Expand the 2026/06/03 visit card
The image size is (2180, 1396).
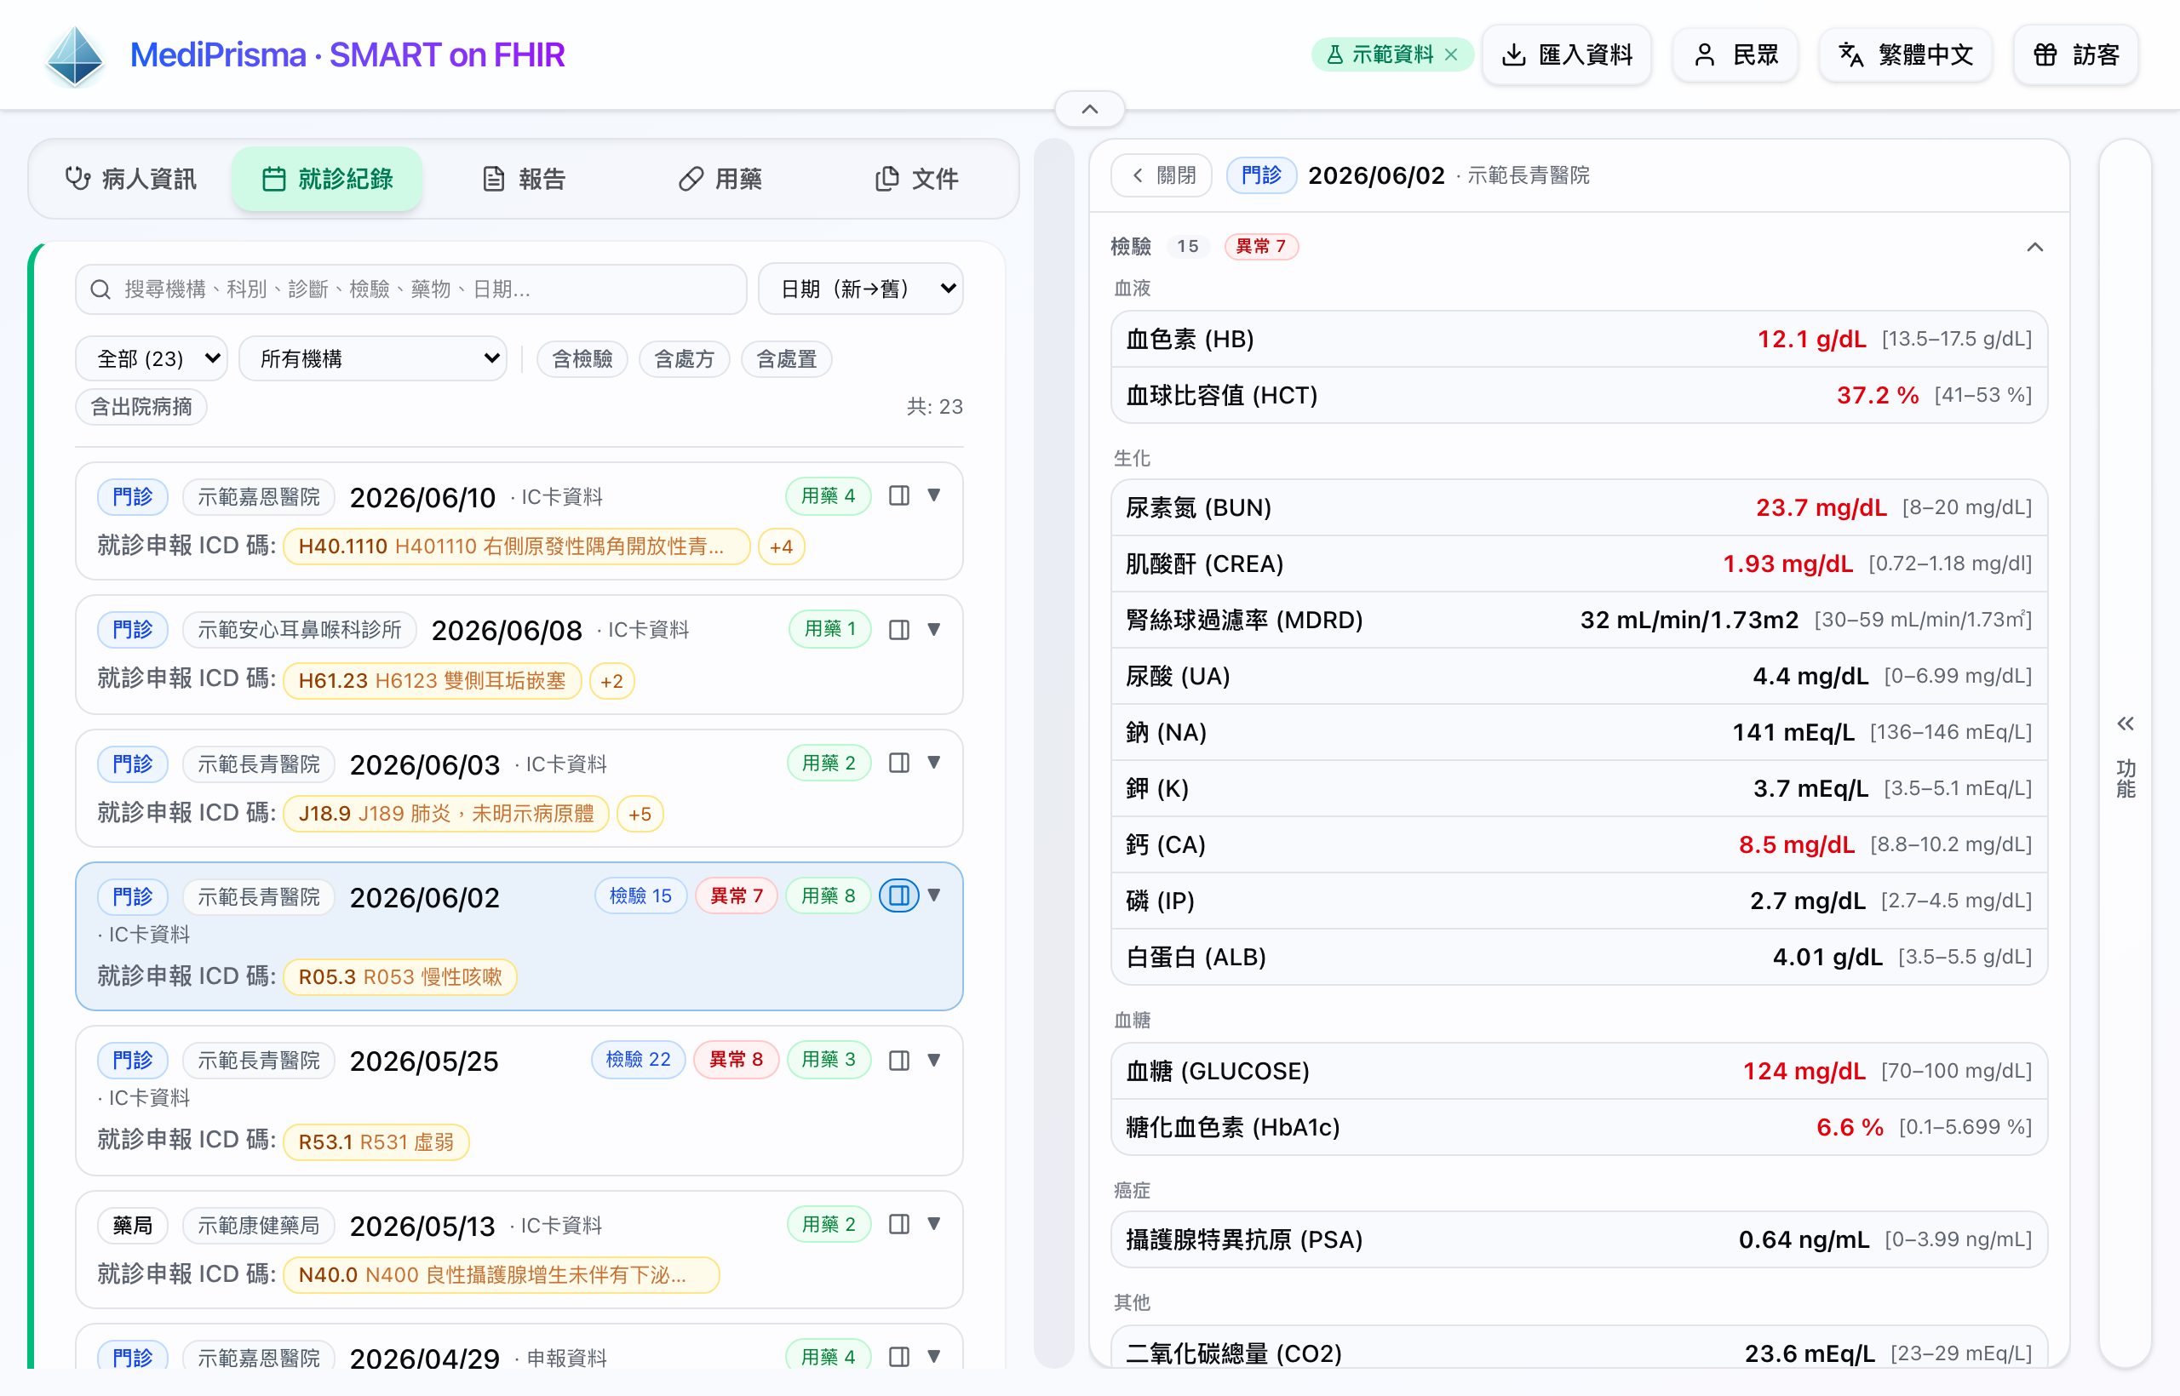pos(934,763)
